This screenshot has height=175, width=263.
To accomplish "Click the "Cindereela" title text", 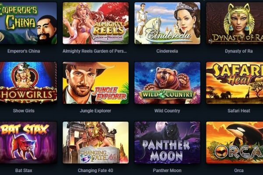I will pos(167,51).
